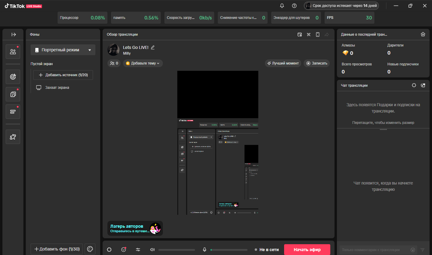Open the Лагерь авторов banner
The height and width of the screenshot is (255, 432).
135,229
